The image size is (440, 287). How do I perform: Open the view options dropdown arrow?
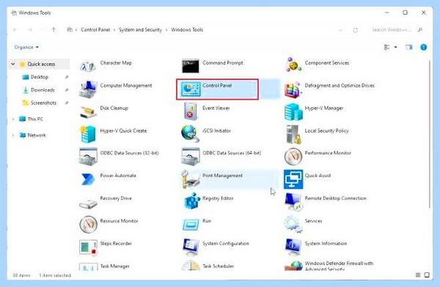396,47
